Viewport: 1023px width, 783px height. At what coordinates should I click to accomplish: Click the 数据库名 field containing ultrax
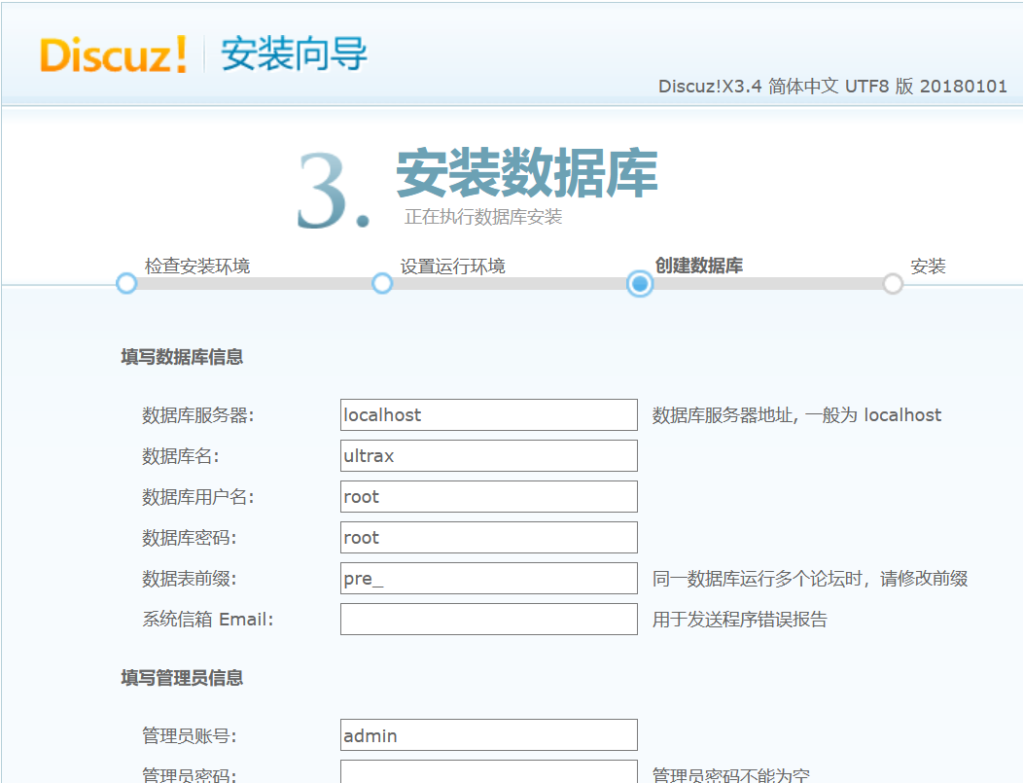[x=489, y=455]
